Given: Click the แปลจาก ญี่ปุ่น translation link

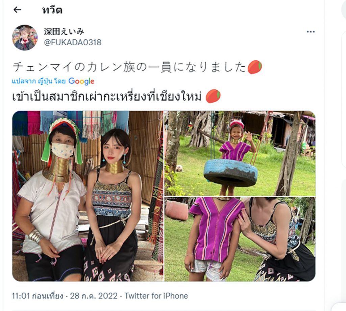Looking at the screenshot, I should click(39, 81).
